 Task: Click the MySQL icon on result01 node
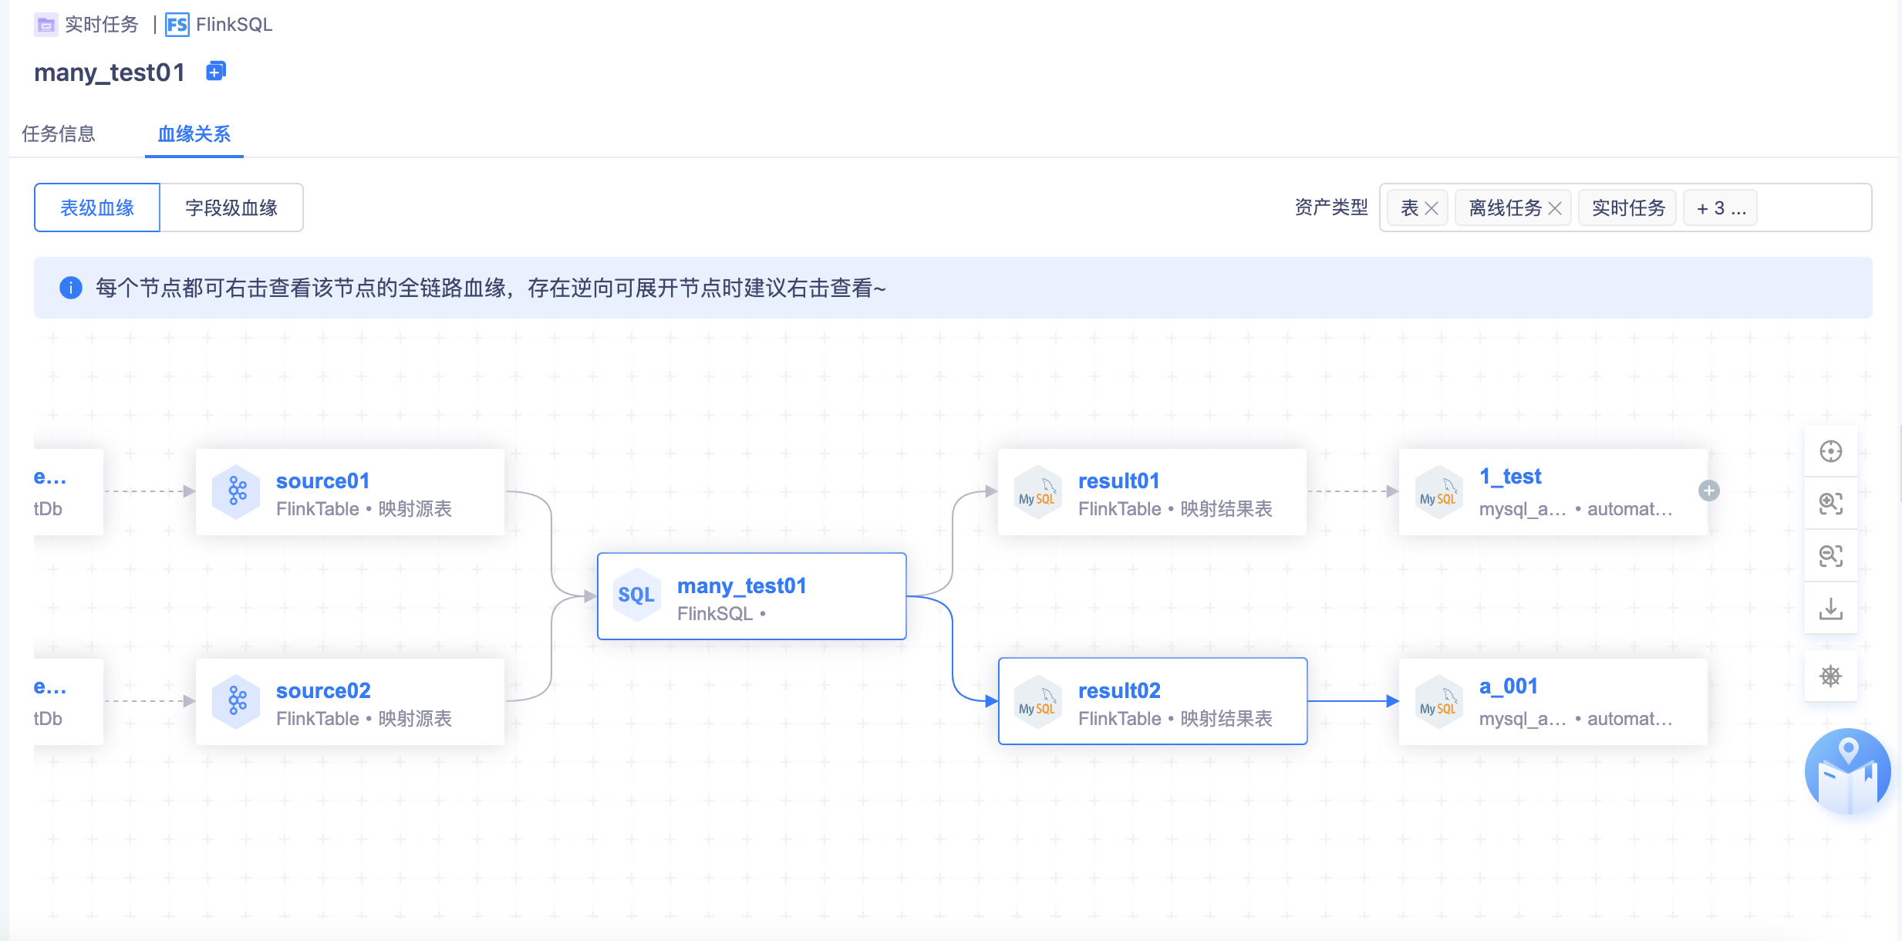1037,491
